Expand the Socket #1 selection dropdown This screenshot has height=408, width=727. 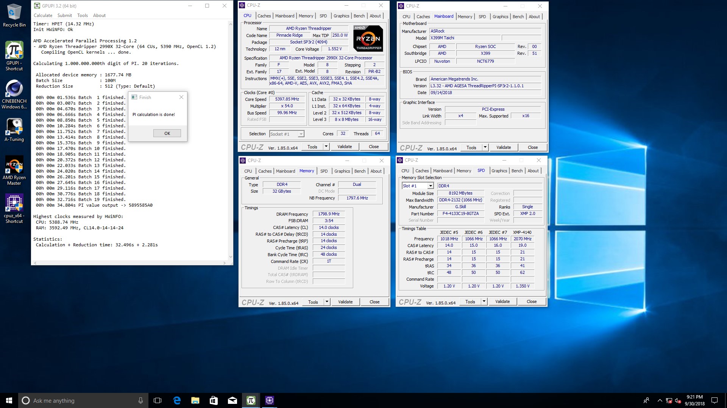pos(301,134)
